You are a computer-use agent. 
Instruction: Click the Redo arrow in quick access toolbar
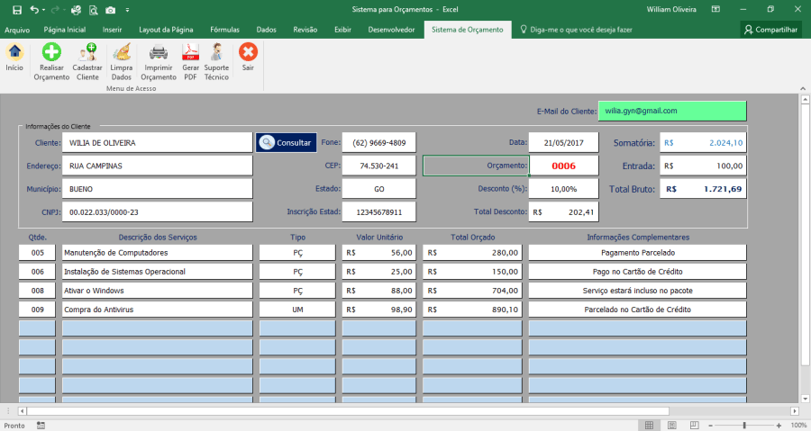54,10
